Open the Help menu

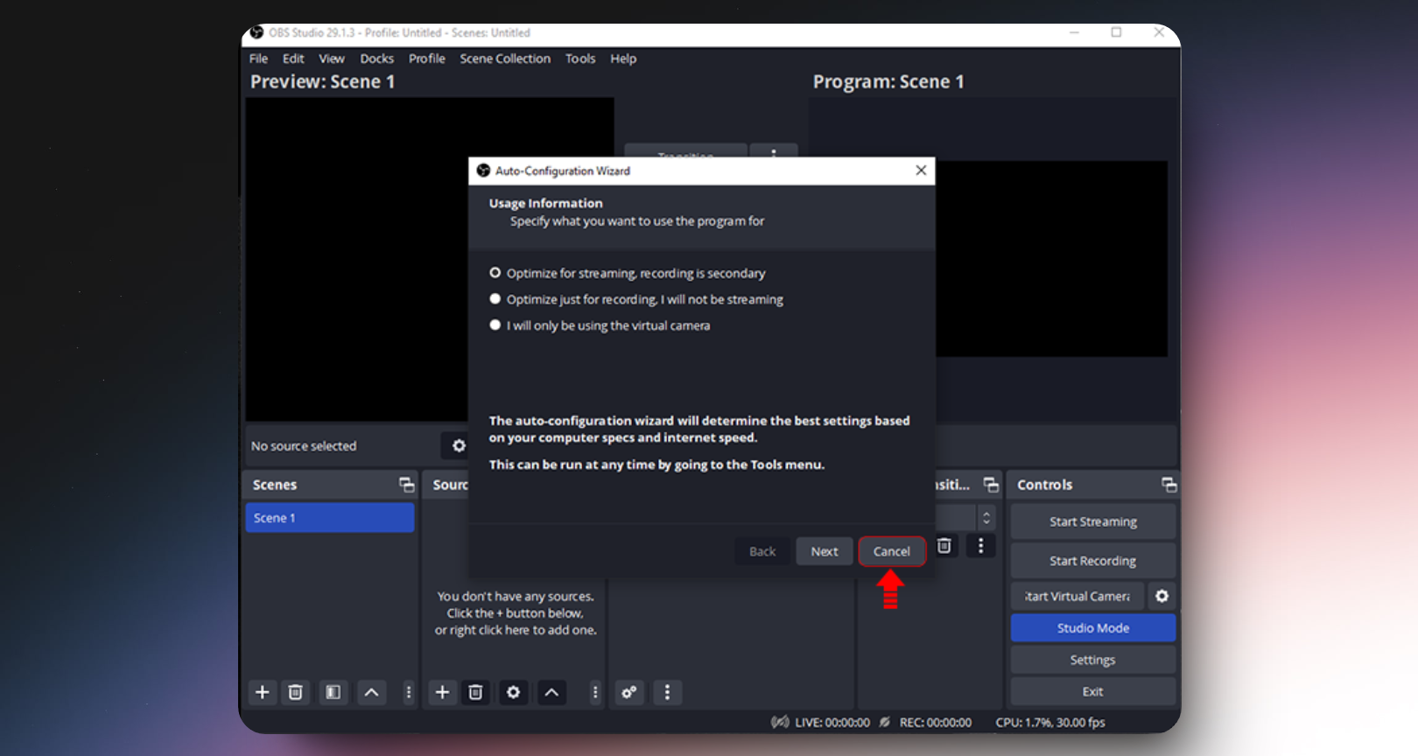click(623, 59)
